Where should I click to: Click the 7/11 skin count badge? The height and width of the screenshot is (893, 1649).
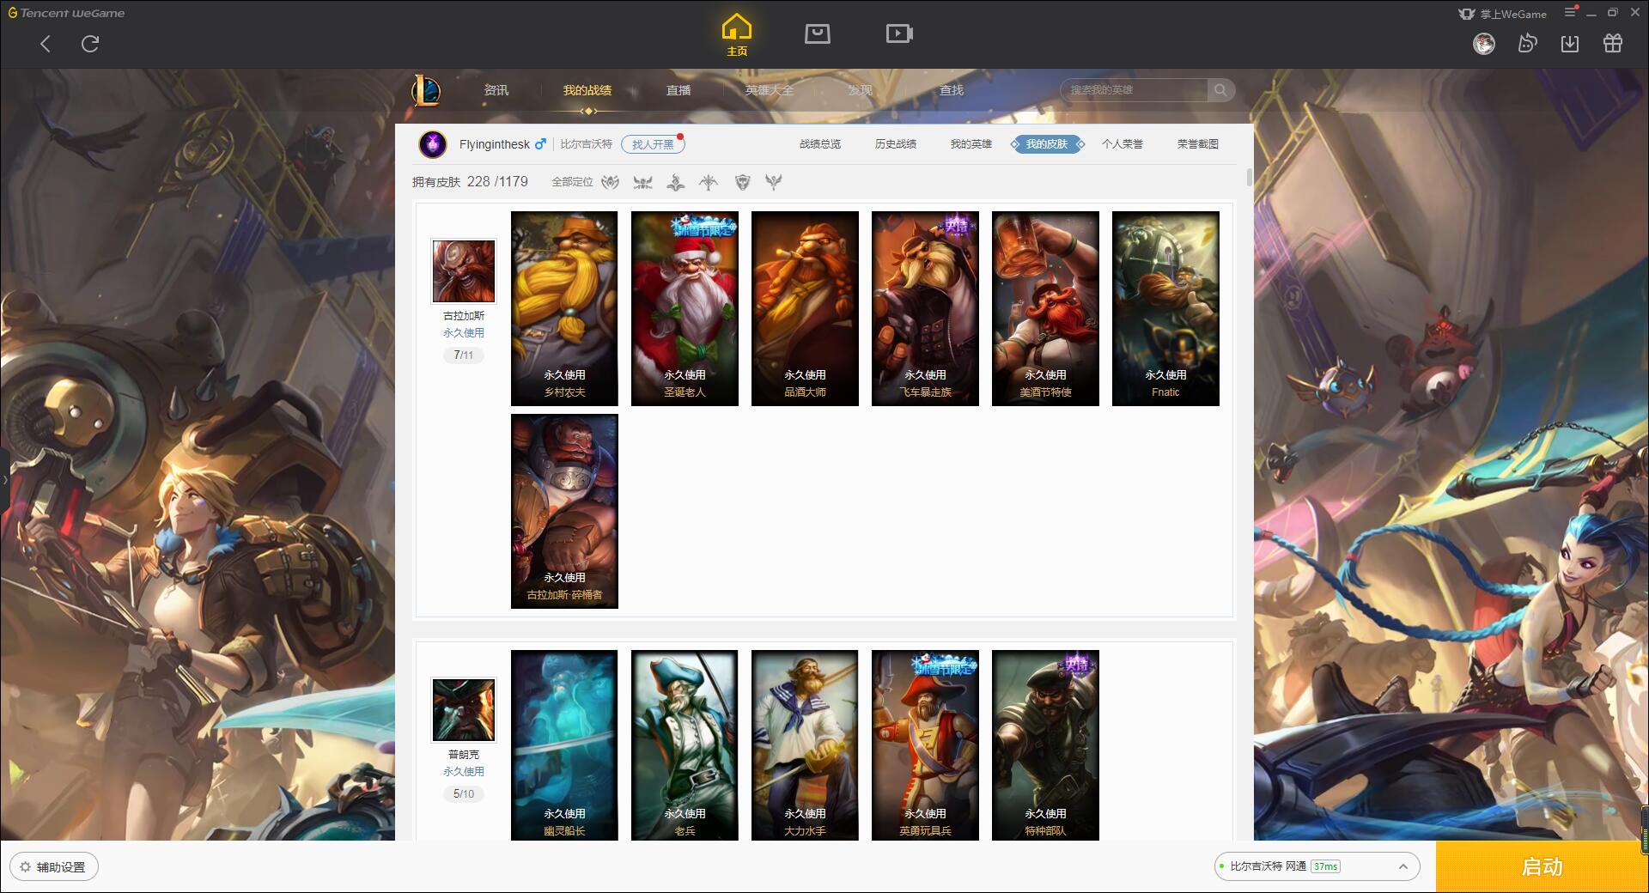click(463, 355)
